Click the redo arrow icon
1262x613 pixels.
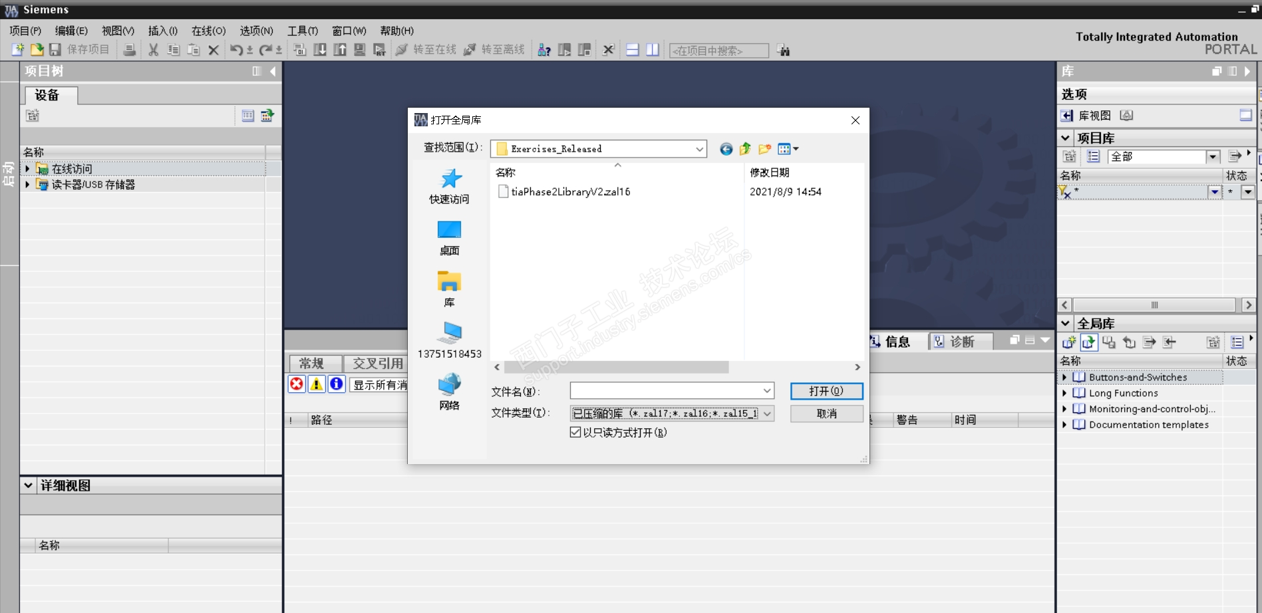(x=265, y=50)
